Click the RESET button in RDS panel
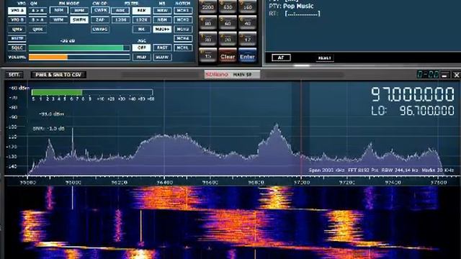The image size is (461, 259). coord(325,58)
